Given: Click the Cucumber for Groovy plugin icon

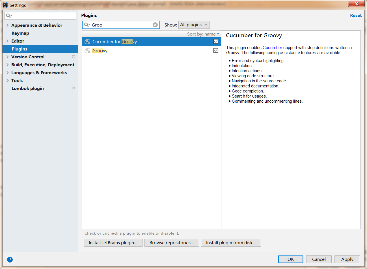Looking at the screenshot, I should 87,42.
